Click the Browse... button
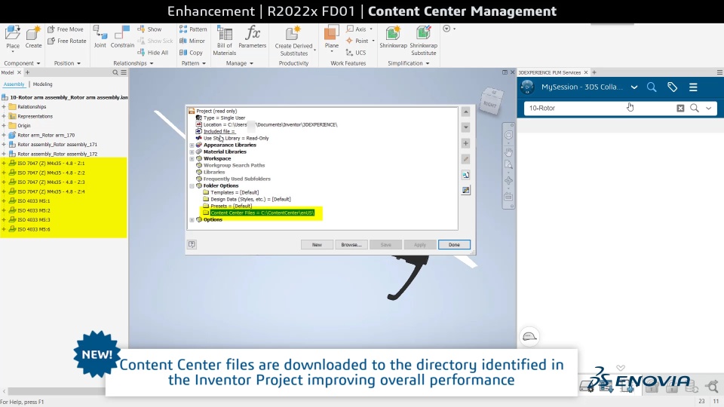The width and height of the screenshot is (724, 407). (x=351, y=244)
